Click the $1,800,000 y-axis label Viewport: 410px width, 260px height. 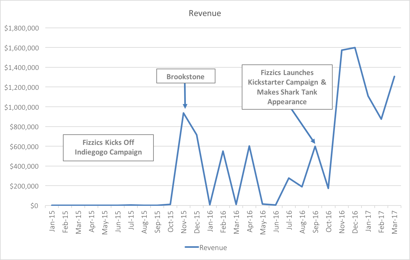(22, 28)
